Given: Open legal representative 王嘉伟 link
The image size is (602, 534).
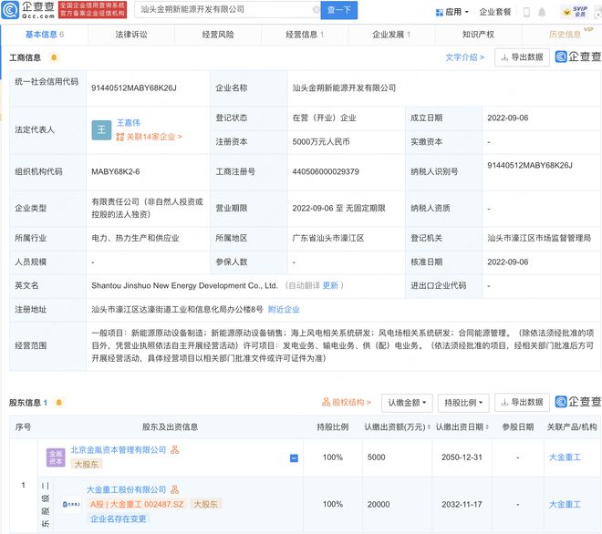Looking at the screenshot, I should 129,123.
